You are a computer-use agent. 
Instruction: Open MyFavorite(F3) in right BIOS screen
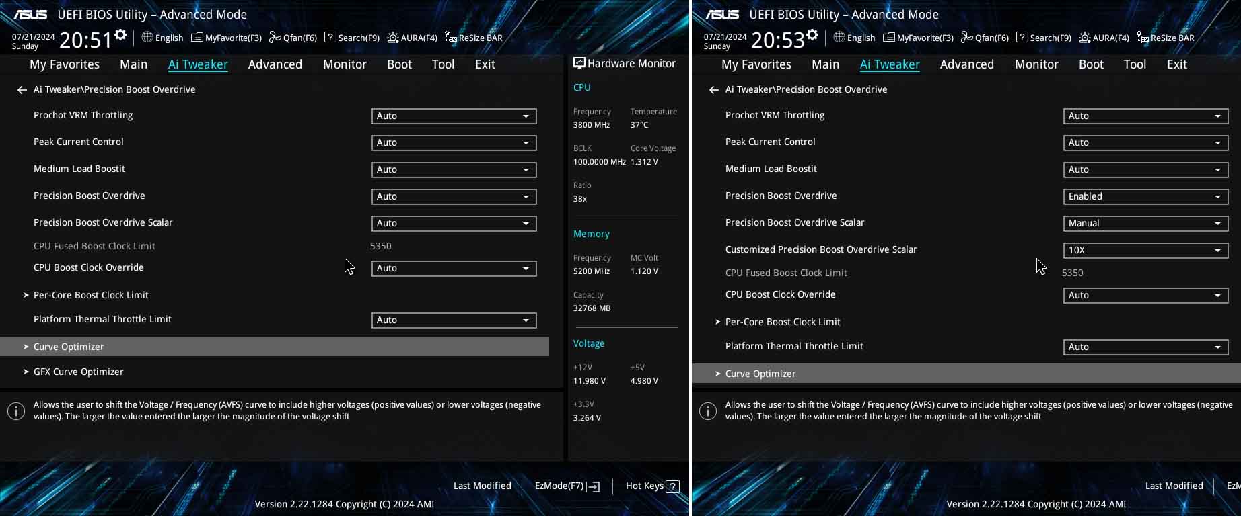pos(918,38)
